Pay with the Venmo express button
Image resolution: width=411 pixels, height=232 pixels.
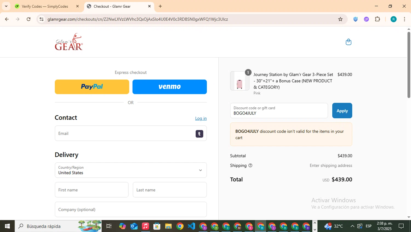point(170,87)
